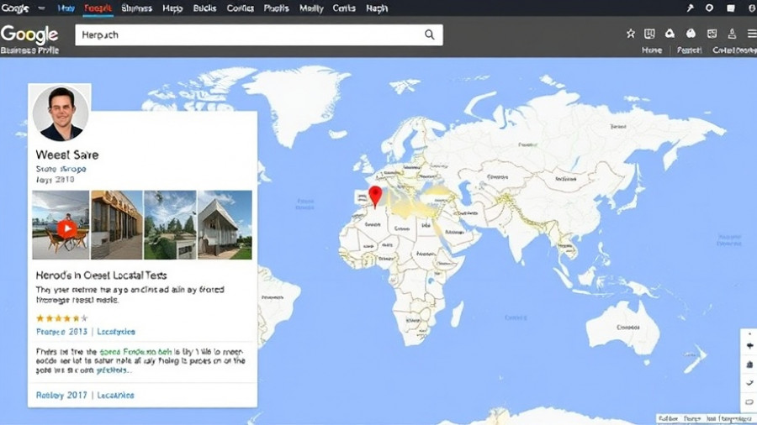Select the red highlighted tab in top bar

pos(98,8)
